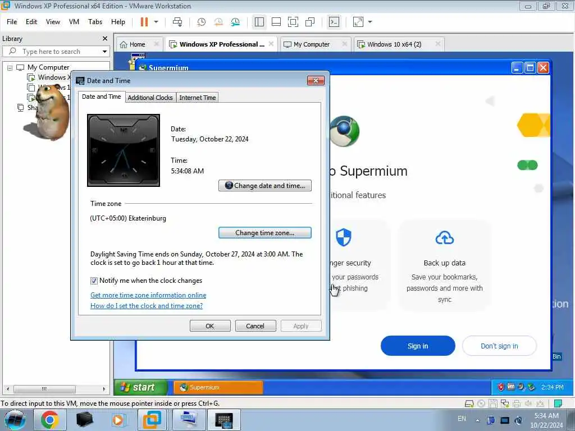575x431 pixels.
Task: Collapse the My Computer tree node
Action: point(10,68)
